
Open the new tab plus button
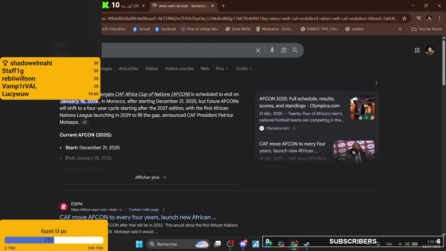(223, 6)
